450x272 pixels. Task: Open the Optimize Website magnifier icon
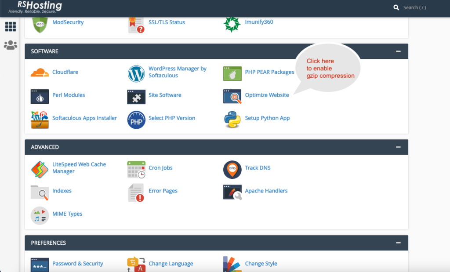232,96
